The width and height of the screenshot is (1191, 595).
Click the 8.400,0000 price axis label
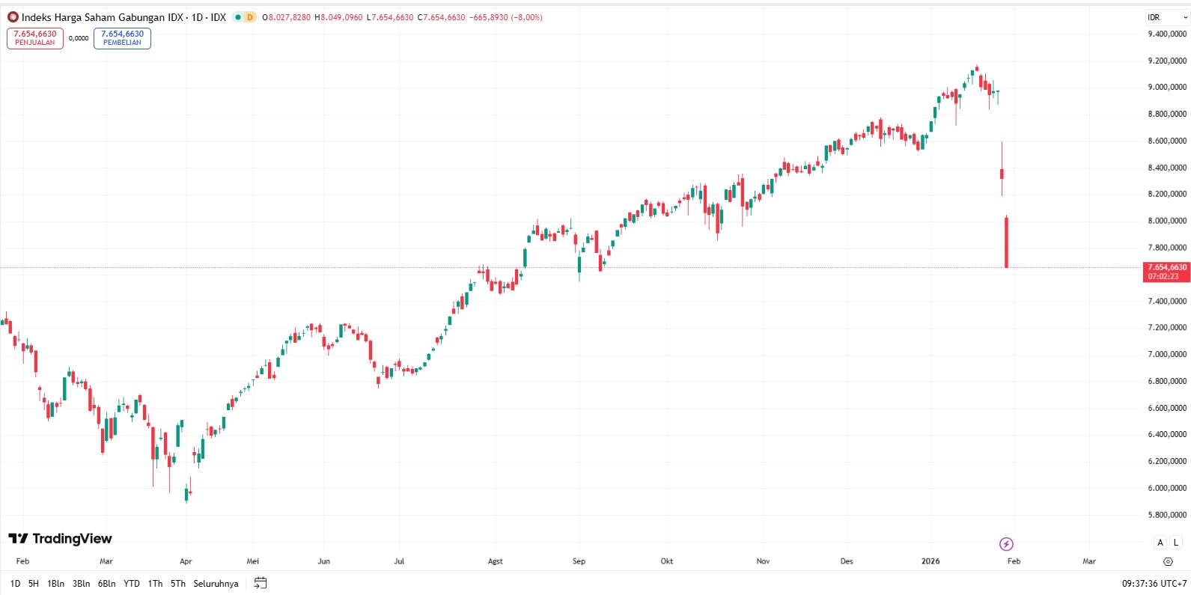(x=1167, y=168)
